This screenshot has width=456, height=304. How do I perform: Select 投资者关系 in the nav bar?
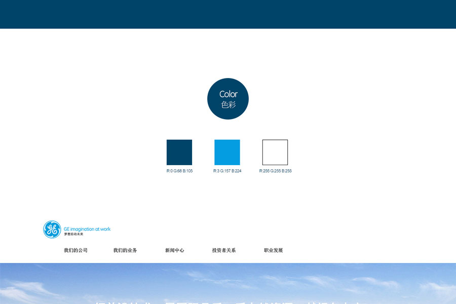(224, 250)
